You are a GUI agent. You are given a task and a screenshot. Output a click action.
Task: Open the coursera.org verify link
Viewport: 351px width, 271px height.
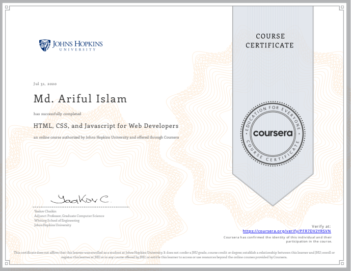pyautogui.click(x=287, y=231)
